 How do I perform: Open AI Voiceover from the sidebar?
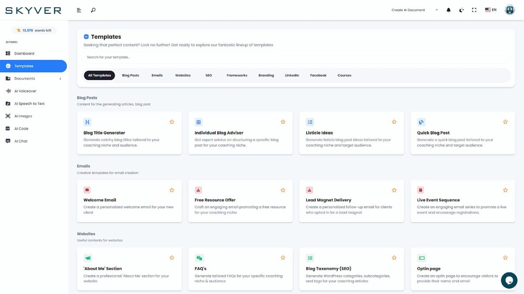[25, 91]
